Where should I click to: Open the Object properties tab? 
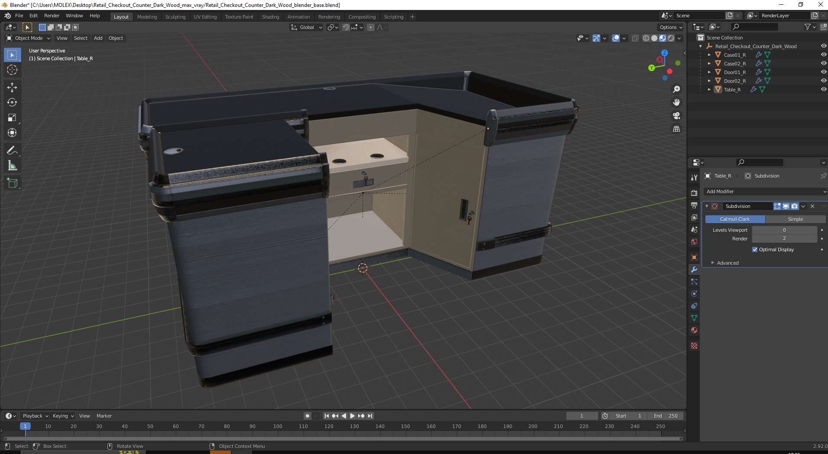pos(694,257)
